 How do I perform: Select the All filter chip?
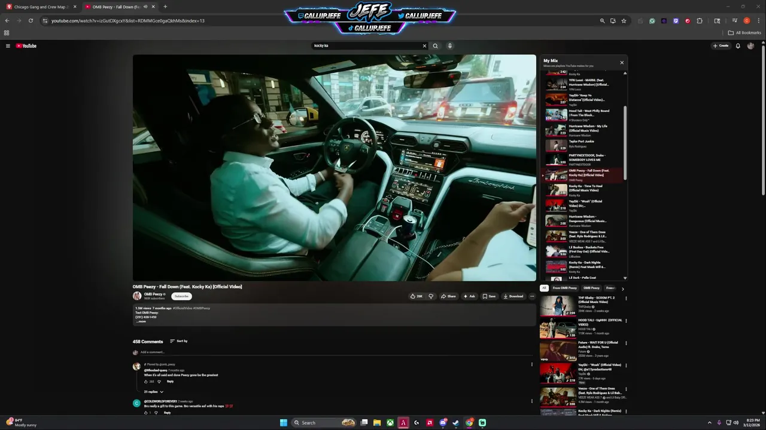pyautogui.click(x=544, y=288)
